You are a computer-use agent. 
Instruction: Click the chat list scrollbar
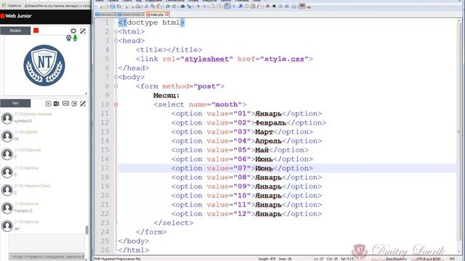tap(87, 230)
